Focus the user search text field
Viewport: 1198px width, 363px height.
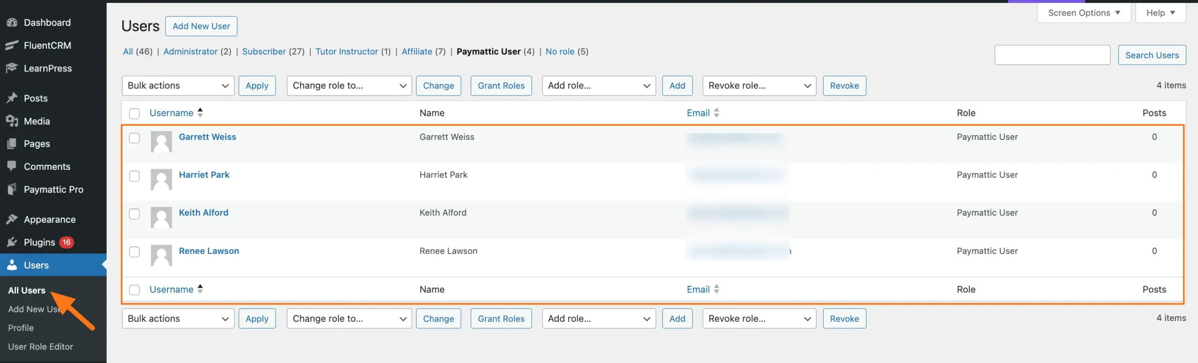pos(1052,55)
